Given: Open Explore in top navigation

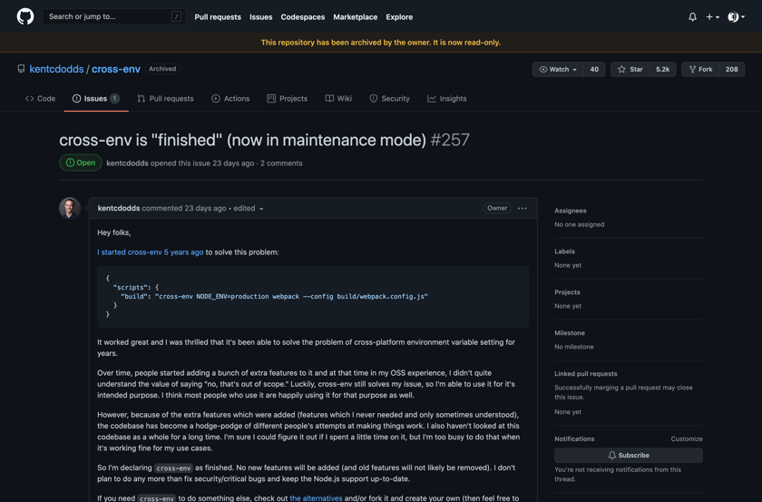Looking at the screenshot, I should (x=399, y=17).
